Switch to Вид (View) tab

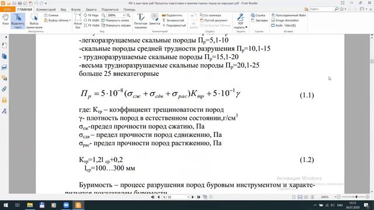(x=63, y=9)
